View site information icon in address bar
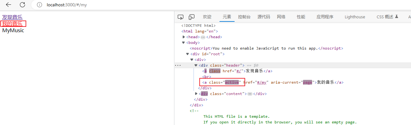 [39, 5]
